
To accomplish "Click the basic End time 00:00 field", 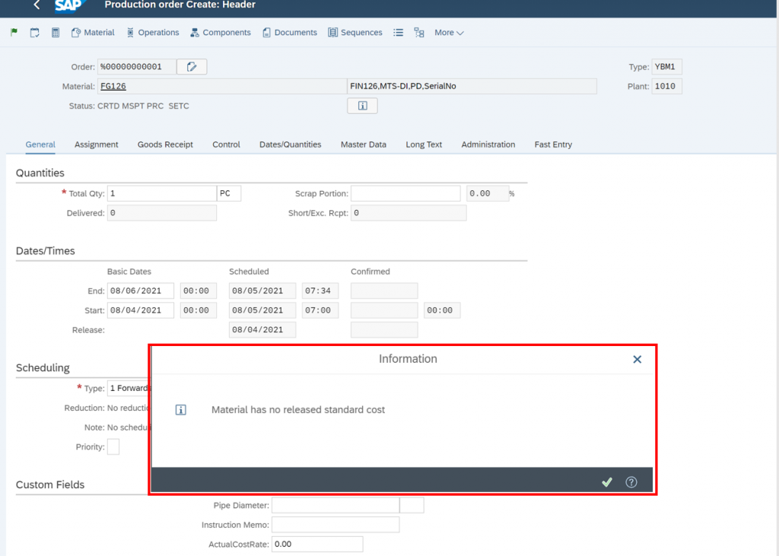I will 199,291.
